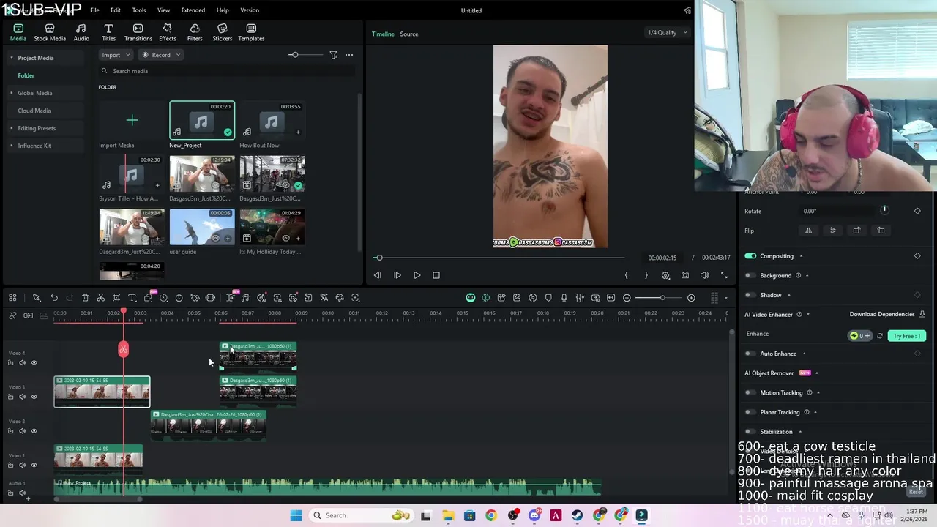
Task: Click the refresh icon beside Try Free
Action: pos(880,336)
